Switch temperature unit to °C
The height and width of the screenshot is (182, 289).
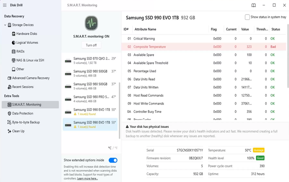pyautogui.click(x=110, y=148)
